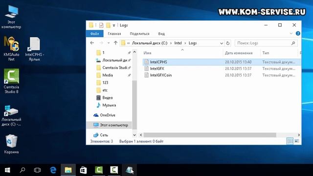This screenshot has width=313, height=176.
Task: Click the search magnifier icon
Action: tap(293, 43)
